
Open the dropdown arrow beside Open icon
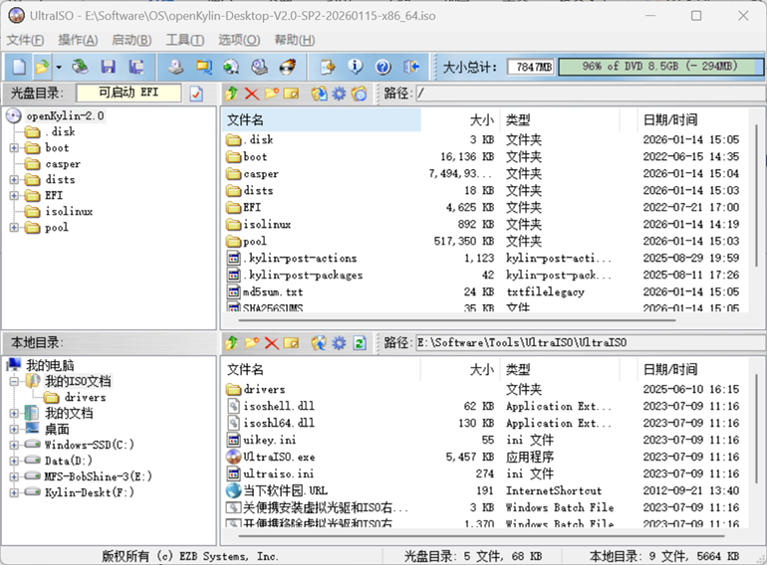tap(59, 67)
